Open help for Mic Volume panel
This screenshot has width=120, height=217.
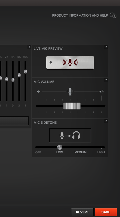pos(106,80)
